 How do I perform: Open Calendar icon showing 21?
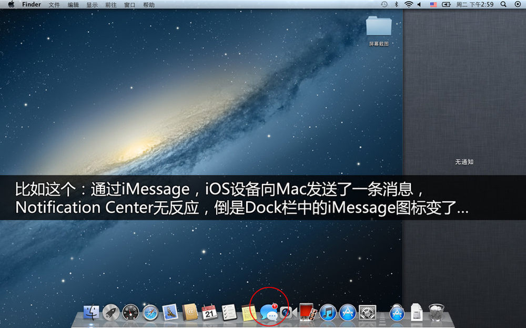coord(209,313)
